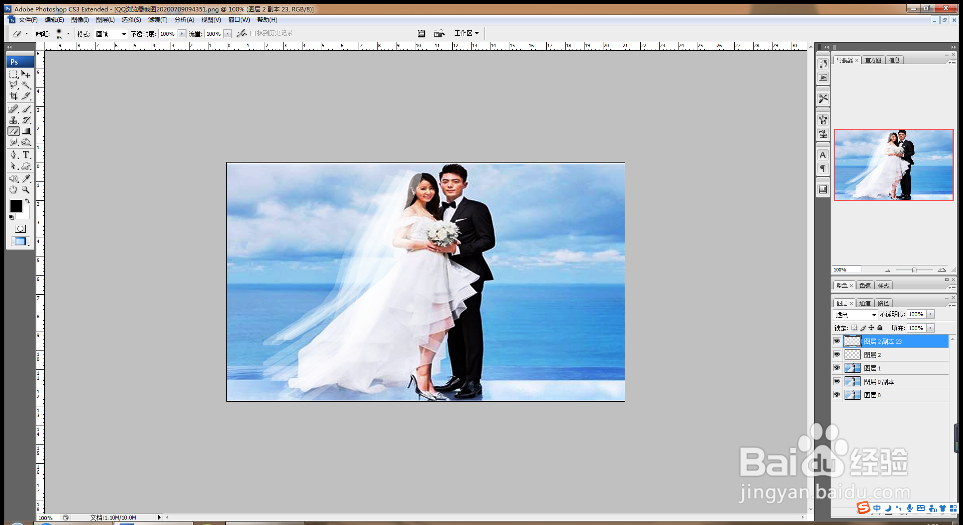Open the Tool Presets panel icon
The image size is (963, 525).
click(x=823, y=98)
